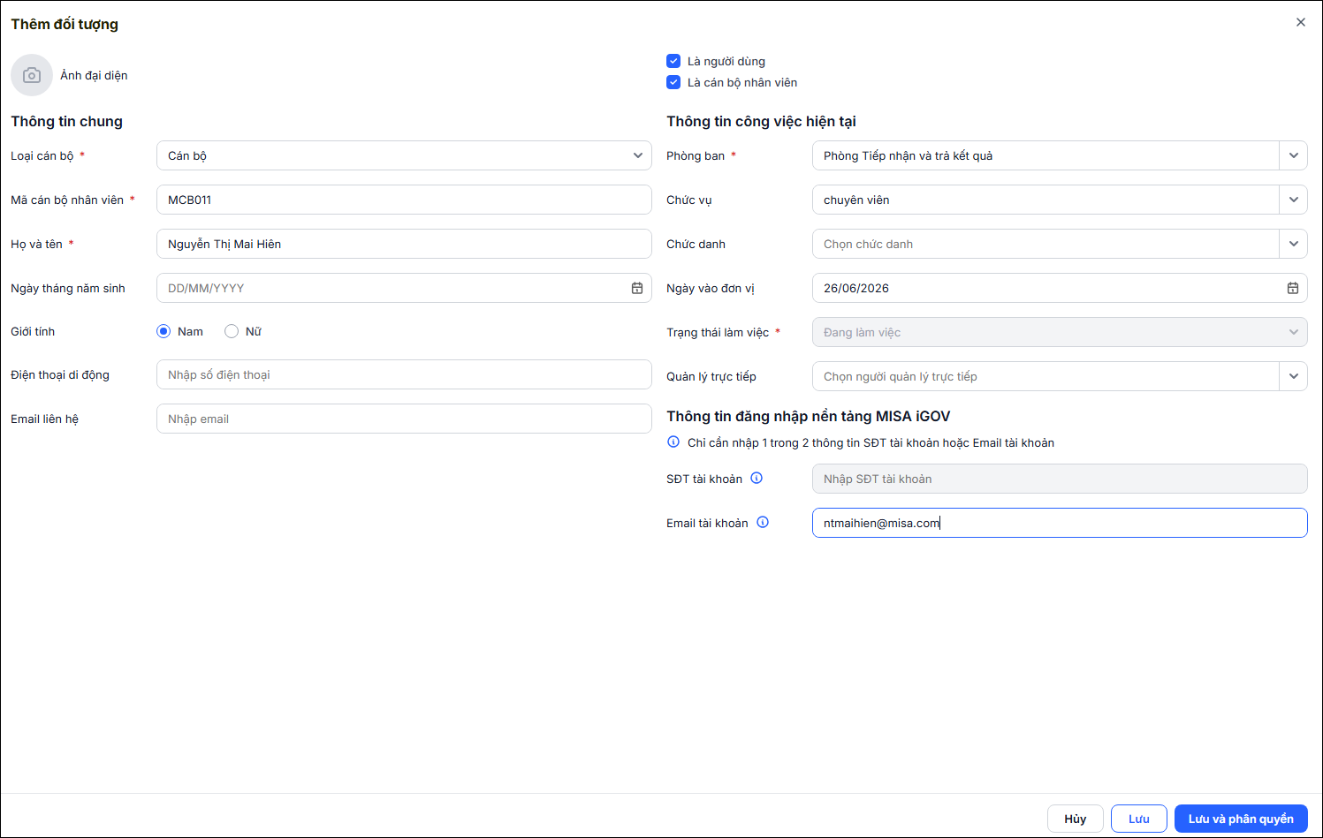Click Chọn người quản lý trực tiếp field
This screenshot has width=1323, height=838.
(1045, 376)
